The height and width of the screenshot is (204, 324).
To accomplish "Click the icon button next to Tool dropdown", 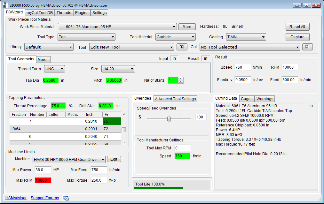I will point(182,47).
